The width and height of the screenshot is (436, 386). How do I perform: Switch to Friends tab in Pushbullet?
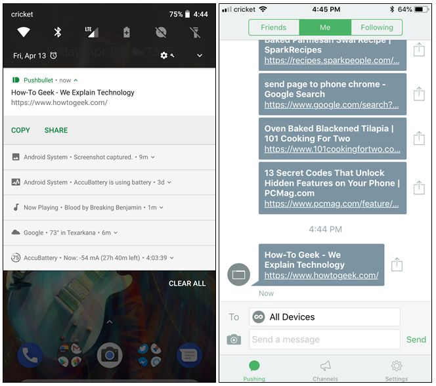(x=274, y=27)
